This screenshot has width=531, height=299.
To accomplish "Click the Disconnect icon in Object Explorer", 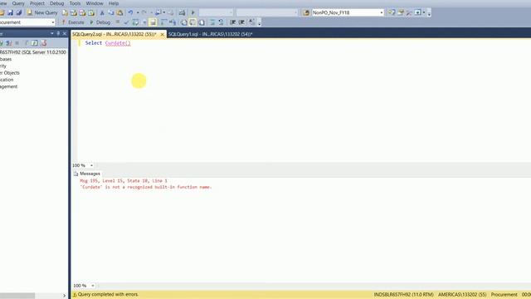I will (9, 43).
